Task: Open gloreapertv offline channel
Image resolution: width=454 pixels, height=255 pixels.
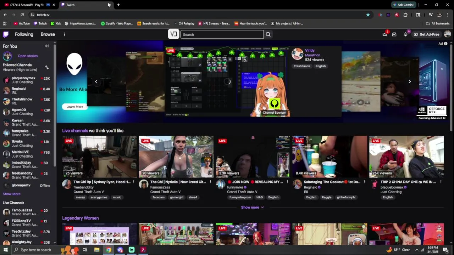Action: 27,185
